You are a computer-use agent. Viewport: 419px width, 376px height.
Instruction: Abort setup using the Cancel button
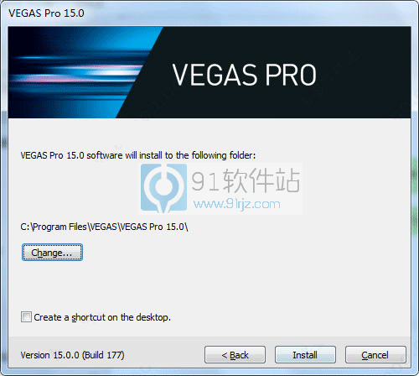pyautogui.click(x=375, y=355)
